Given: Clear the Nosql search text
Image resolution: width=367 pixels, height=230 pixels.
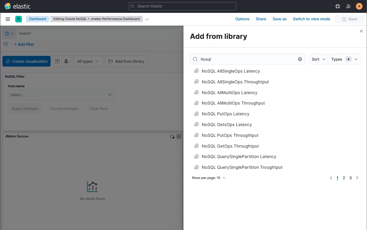Looking at the screenshot, I should 300,59.
